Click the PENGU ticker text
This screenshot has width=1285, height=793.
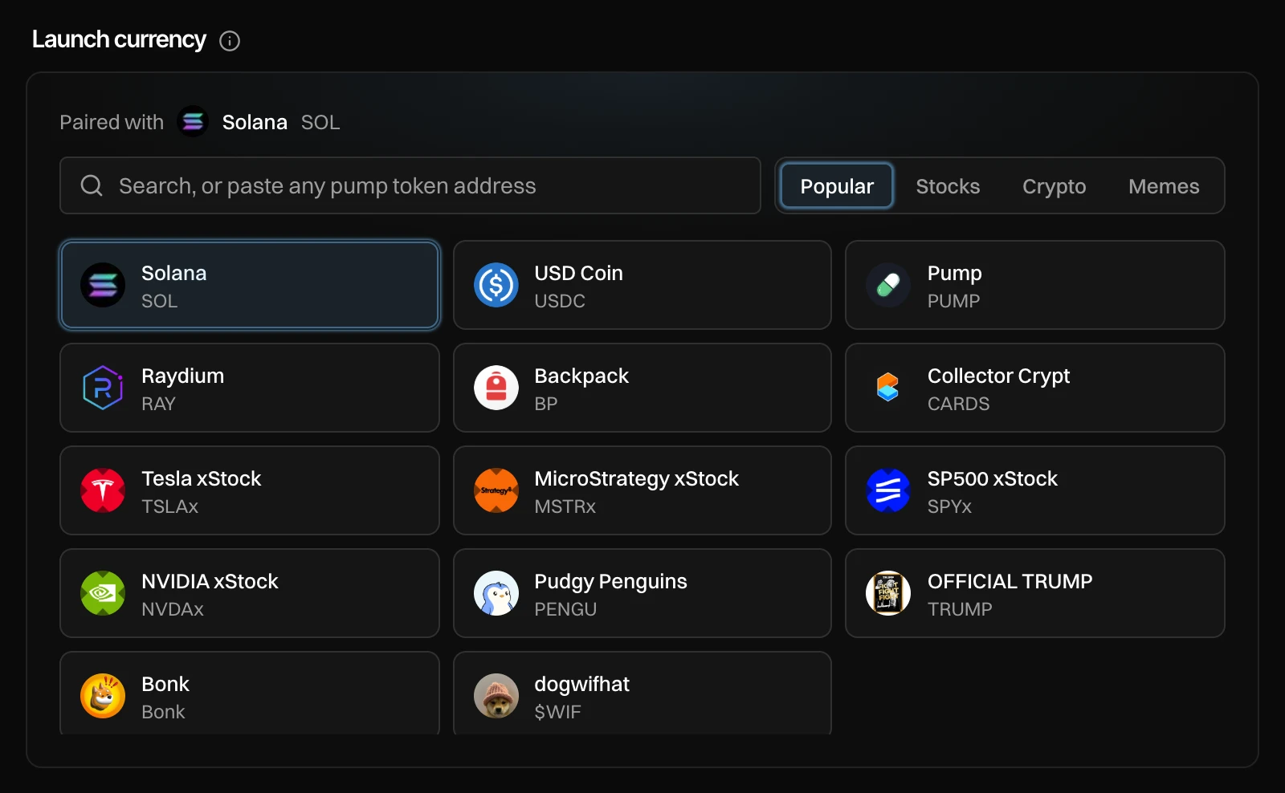565,609
